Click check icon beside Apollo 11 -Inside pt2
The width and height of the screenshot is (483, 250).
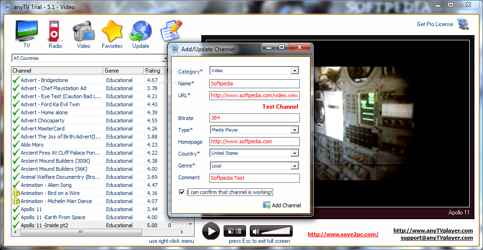point(16,225)
